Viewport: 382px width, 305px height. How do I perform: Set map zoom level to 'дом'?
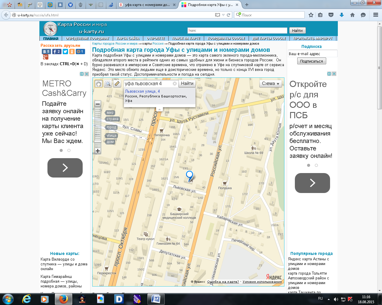pos(110,142)
